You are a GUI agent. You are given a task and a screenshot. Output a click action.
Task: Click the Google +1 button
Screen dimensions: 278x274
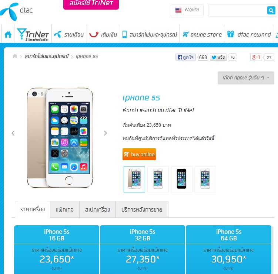(256, 57)
